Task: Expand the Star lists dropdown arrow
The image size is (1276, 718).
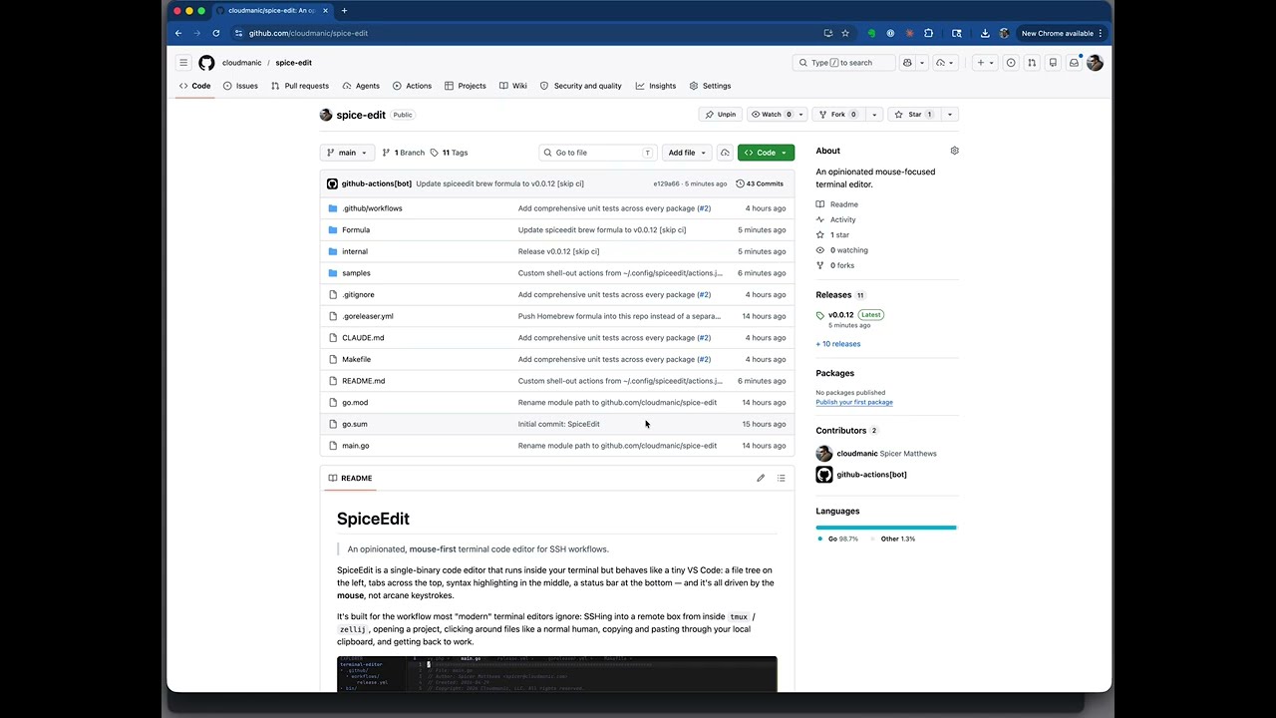Action: 950,115
